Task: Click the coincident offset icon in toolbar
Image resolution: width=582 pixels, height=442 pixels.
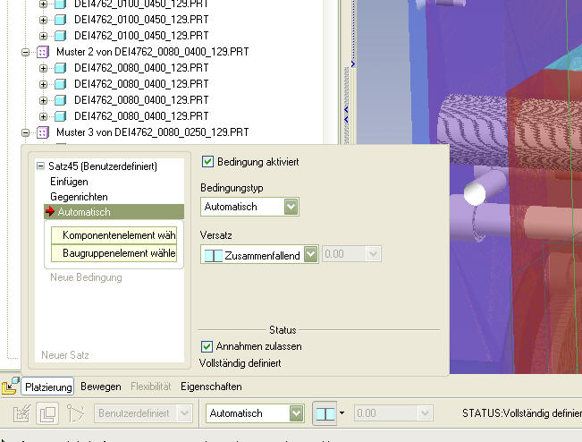Action: click(x=325, y=413)
